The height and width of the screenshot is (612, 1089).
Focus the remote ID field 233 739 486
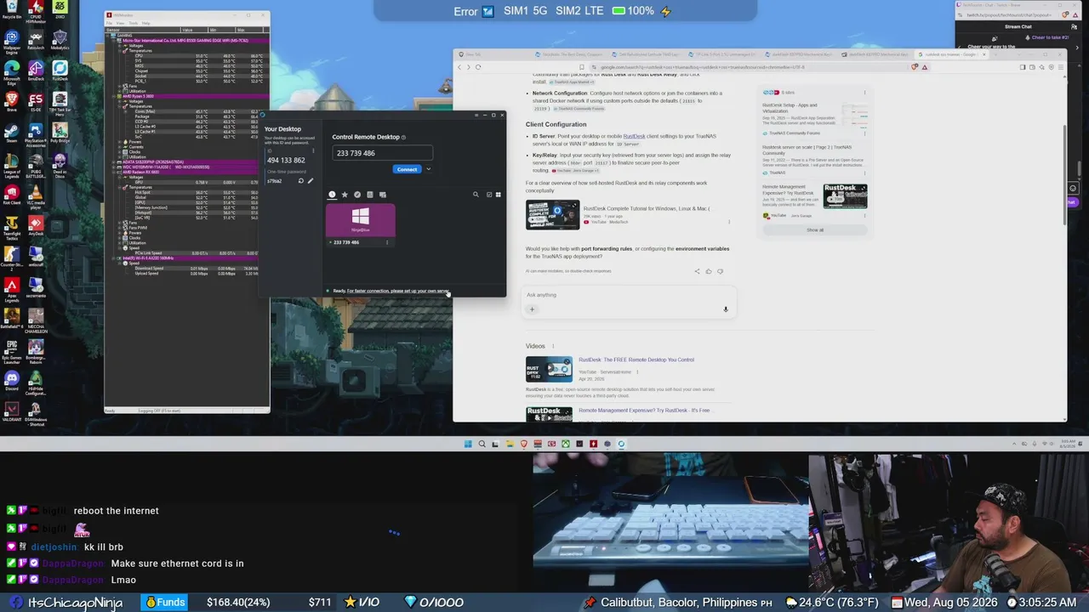tap(382, 153)
